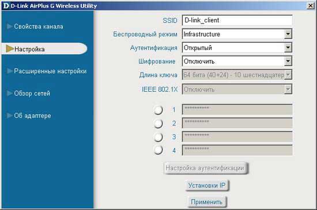Click the key 1 password field
The height and width of the screenshot is (210, 317).
pos(237,109)
